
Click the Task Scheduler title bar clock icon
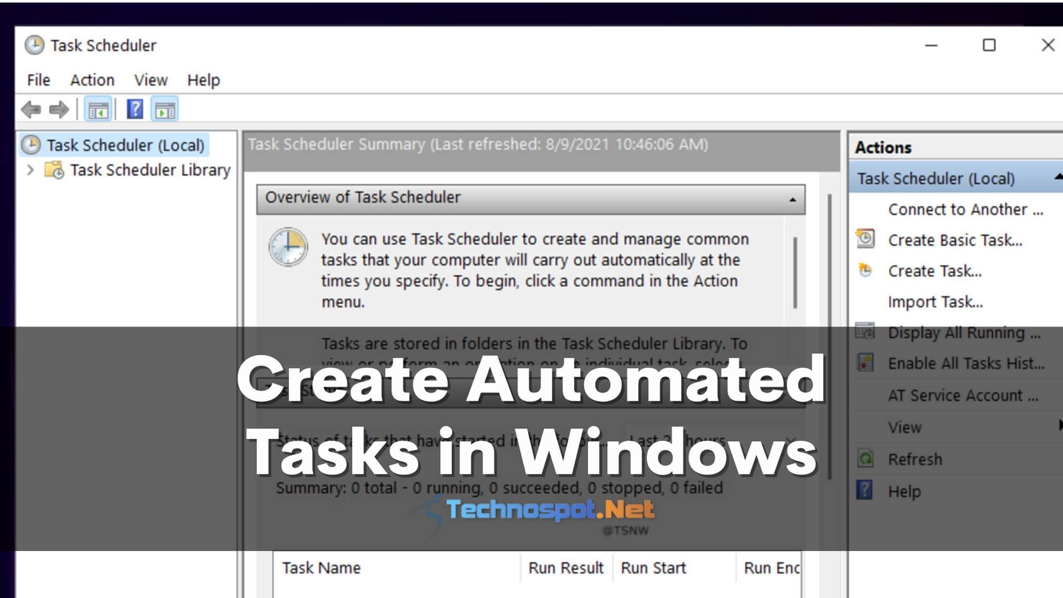point(34,45)
